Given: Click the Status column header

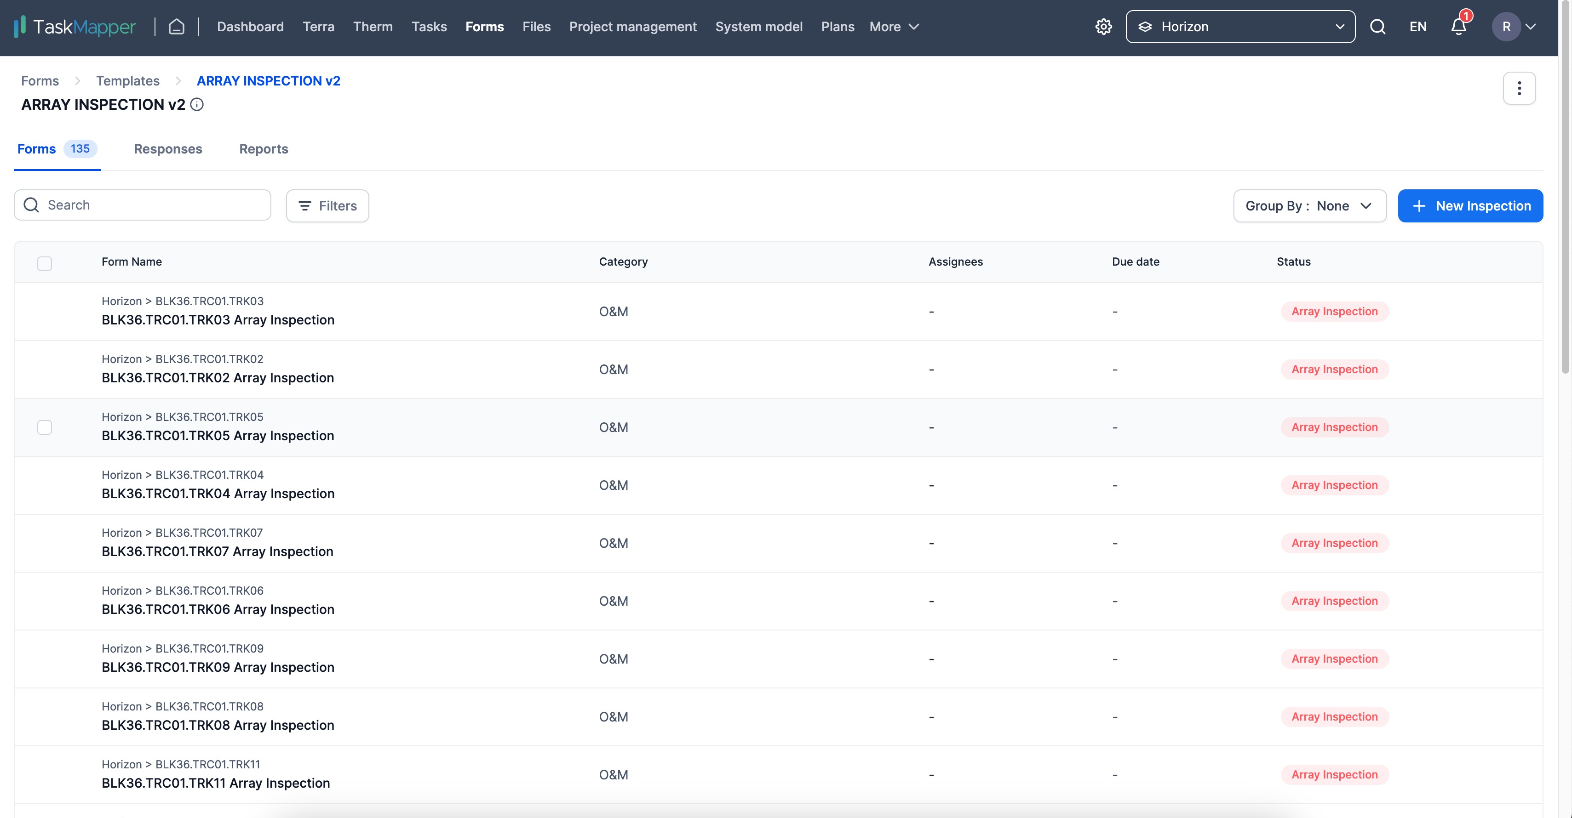Looking at the screenshot, I should click(x=1293, y=261).
